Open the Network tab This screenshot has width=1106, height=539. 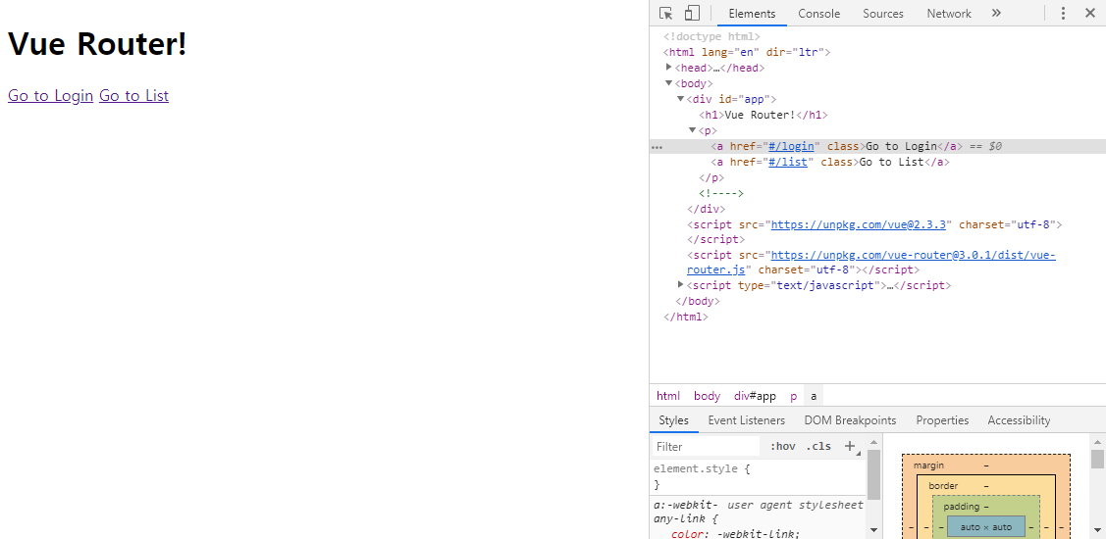[x=949, y=14]
